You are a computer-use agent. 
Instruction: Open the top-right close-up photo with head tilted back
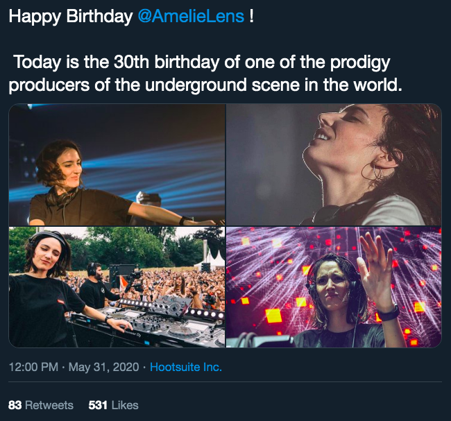pos(334,164)
